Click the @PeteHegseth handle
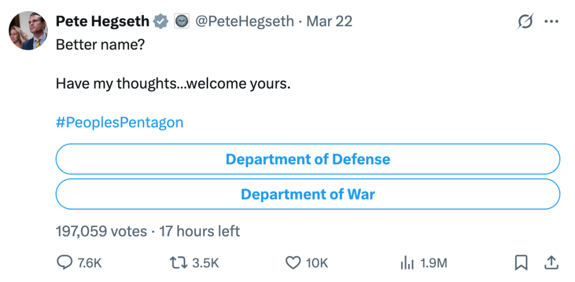 click(244, 21)
